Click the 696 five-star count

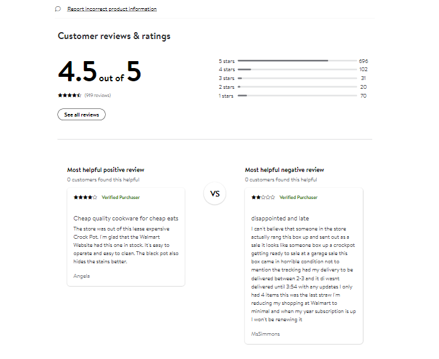point(363,61)
